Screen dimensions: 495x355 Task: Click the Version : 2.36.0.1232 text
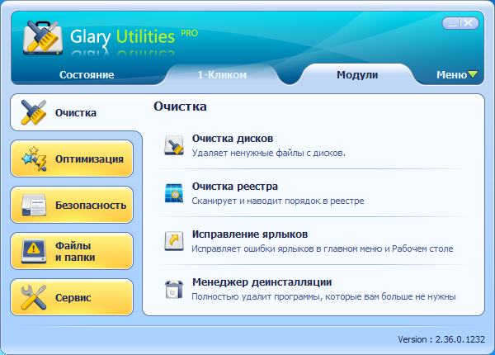tap(441, 339)
